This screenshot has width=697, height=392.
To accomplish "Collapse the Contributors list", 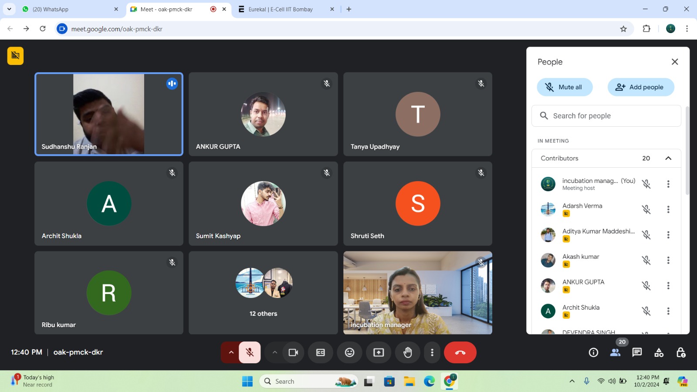I will 668,158.
